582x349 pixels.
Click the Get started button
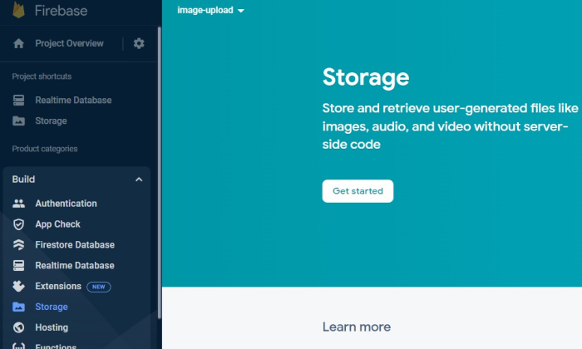pyautogui.click(x=358, y=191)
